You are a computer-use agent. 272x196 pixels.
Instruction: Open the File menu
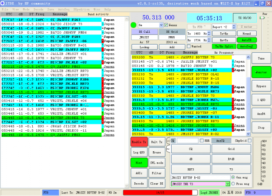click(5, 9)
